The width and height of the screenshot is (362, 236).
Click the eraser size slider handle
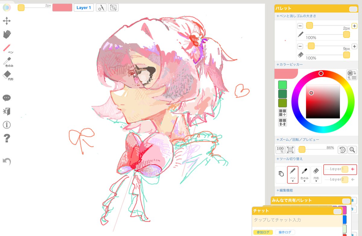click(x=311, y=46)
